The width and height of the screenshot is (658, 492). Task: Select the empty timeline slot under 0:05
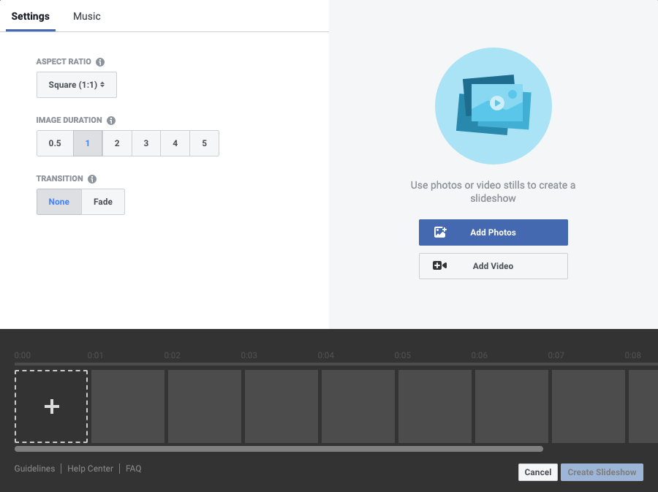point(435,406)
